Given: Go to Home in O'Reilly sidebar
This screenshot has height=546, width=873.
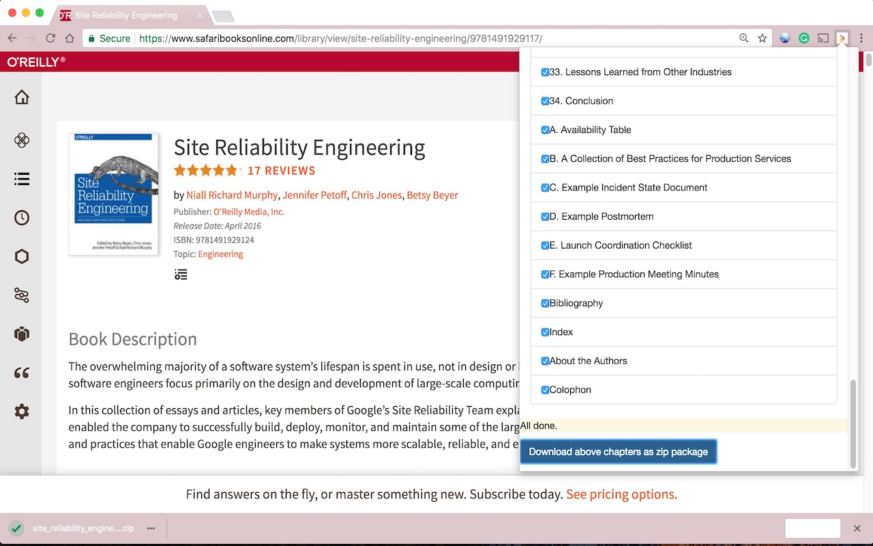Looking at the screenshot, I should tap(22, 97).
